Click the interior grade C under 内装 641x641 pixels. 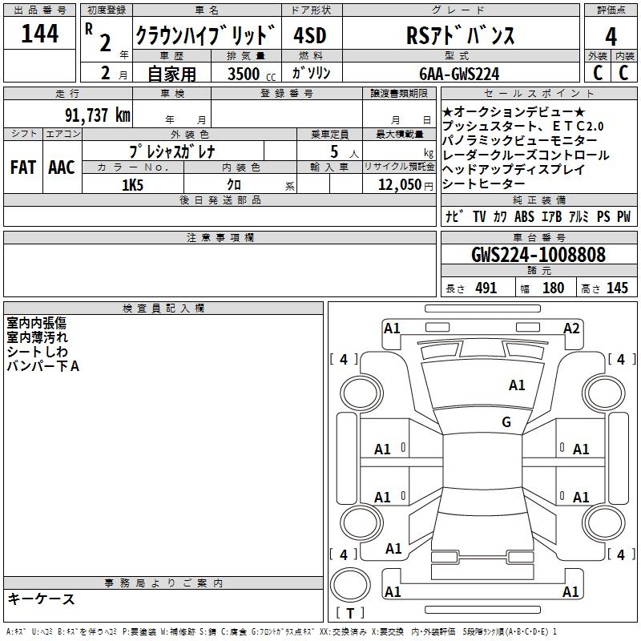623,73
